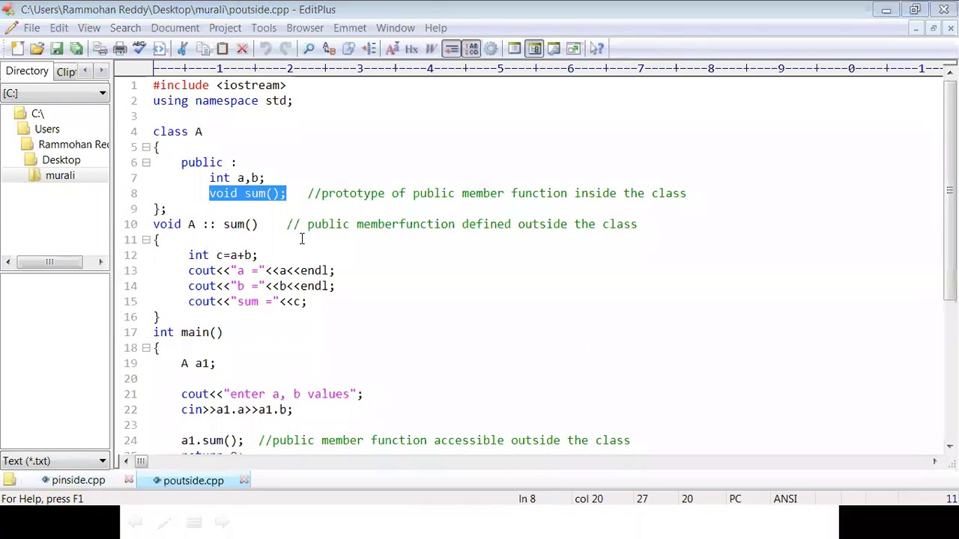Close the poutside.cpp tab
The image size is (959, 539).
244,480
